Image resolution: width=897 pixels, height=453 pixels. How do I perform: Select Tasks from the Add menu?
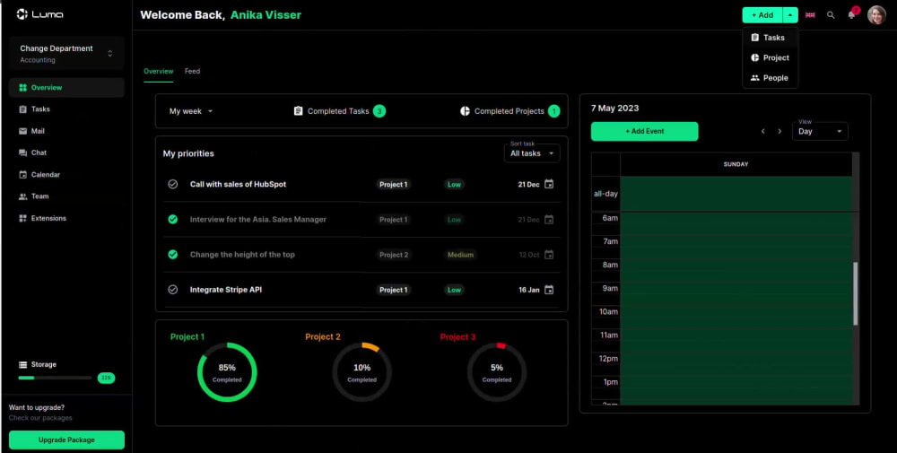(x=770, y=38)
